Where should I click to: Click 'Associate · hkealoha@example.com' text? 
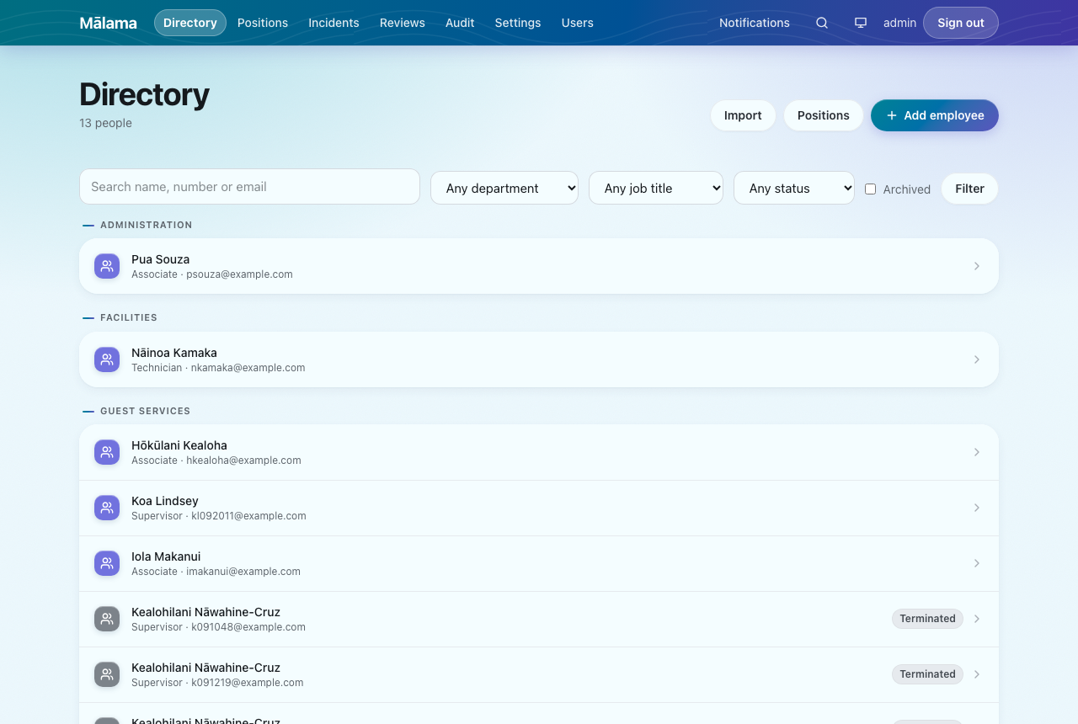pos(216,460)
